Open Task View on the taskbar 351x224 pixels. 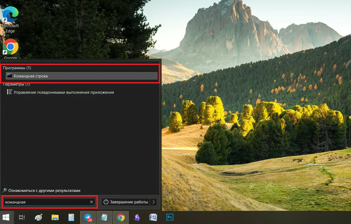[22, 217]
